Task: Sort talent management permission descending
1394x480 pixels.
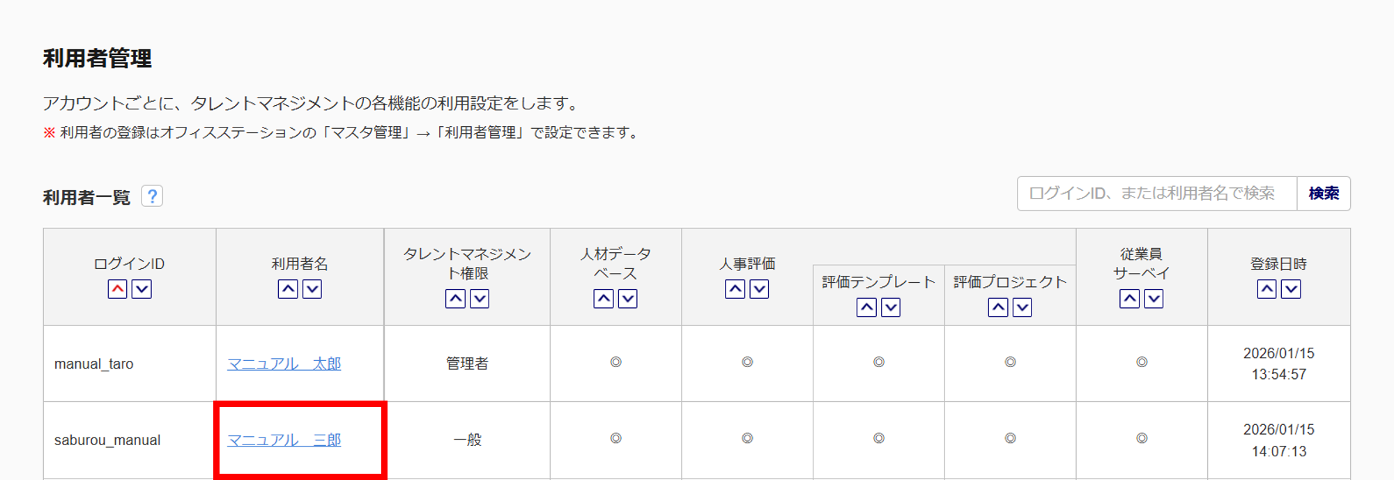Action: coord(480,299)
